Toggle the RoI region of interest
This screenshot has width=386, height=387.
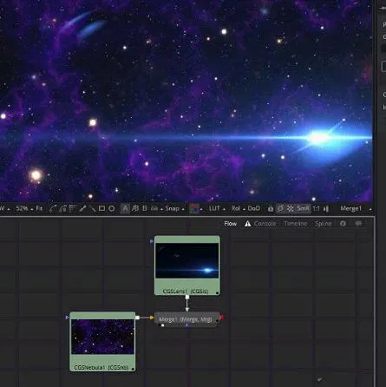click(x=236, y=208)
